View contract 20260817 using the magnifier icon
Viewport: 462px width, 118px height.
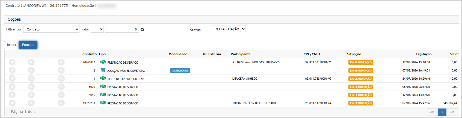coord(61,62)
